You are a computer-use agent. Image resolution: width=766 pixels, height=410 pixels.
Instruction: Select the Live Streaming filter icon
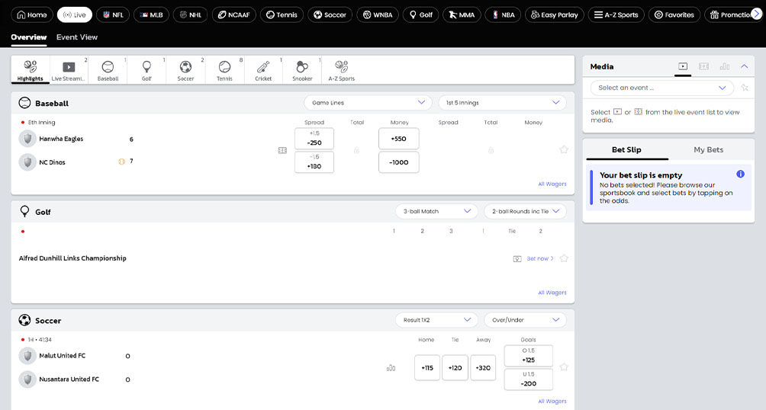(x=69, y=70)
